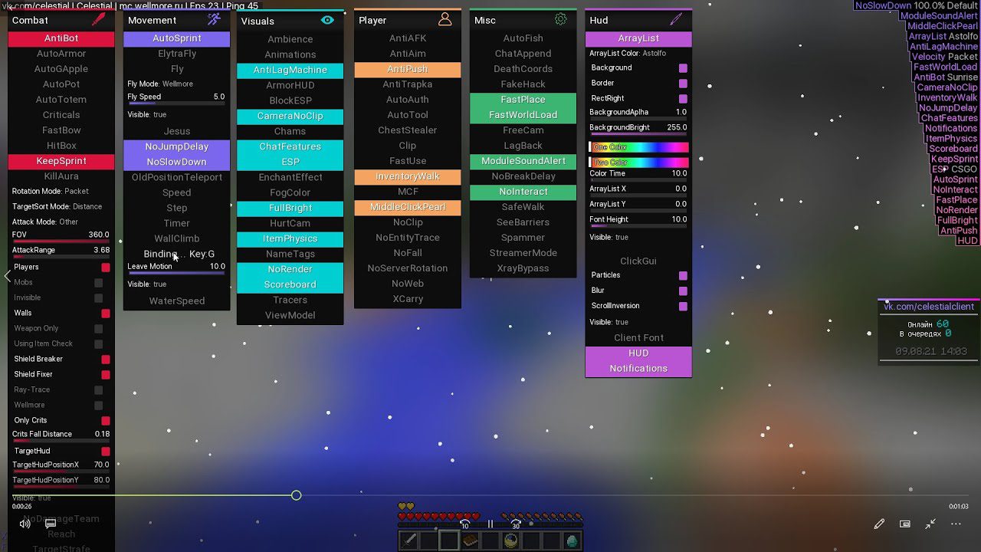
Task: Click the pencil edit icon in video controls
Action: 879,524
